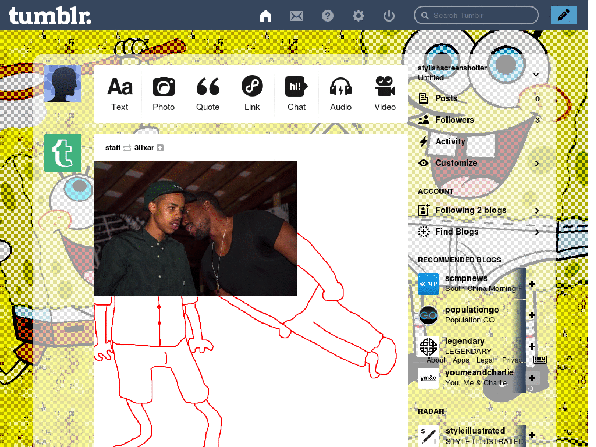The width and height of the screenshot is (596, 447).
Task: Click the keyboard shortcuts icon
Action: click(x=540, y=360)
